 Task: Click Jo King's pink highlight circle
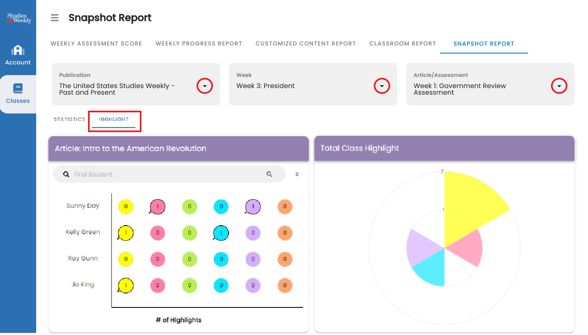pyautogui.click(x=157, y=285)
